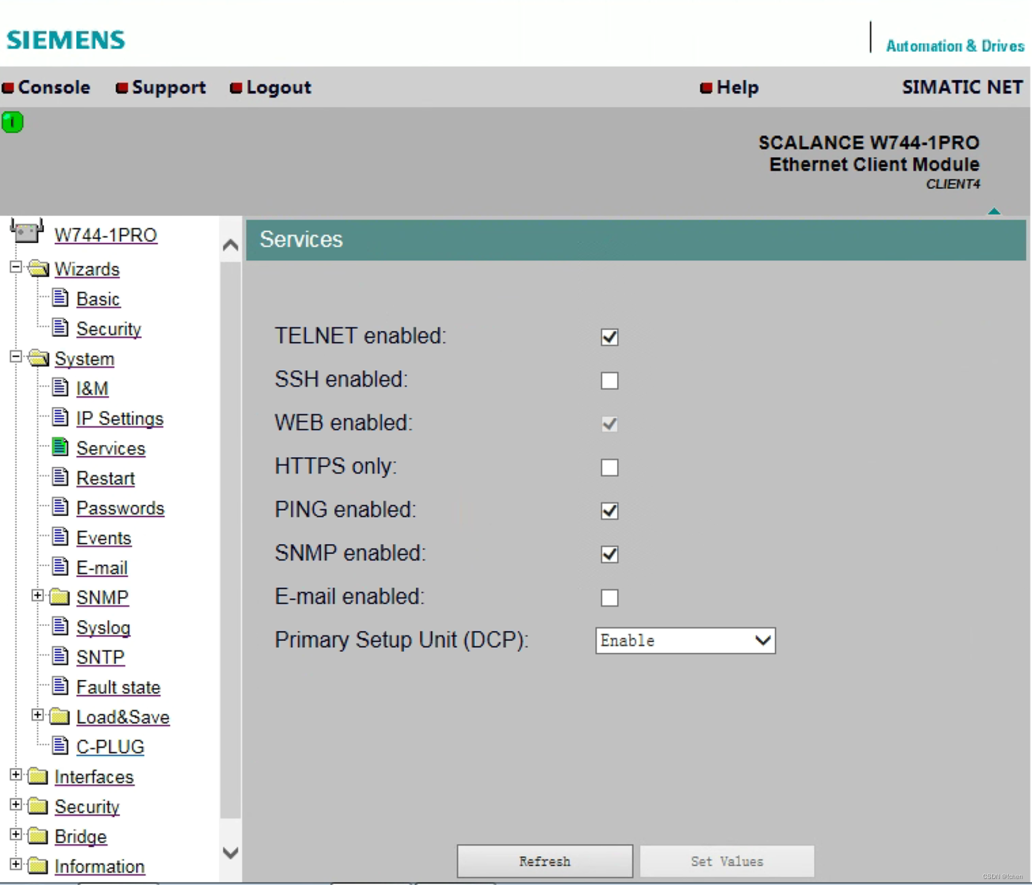The height and width of the screenshot is (885, 1032).
Task: Click the Restart page icon
Action: [x=60, y=476]
